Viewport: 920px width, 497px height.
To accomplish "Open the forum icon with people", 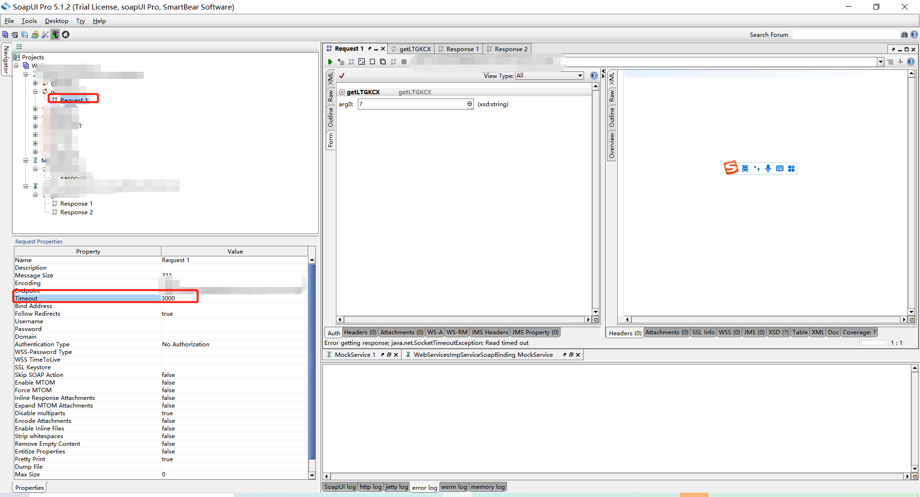I will (35, 34).
